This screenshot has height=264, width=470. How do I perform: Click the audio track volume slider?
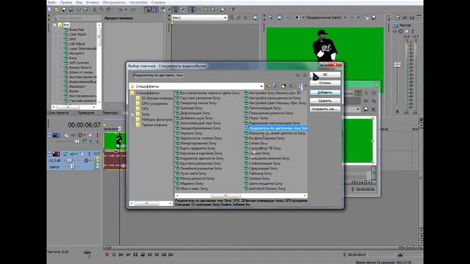click(69, 161)
